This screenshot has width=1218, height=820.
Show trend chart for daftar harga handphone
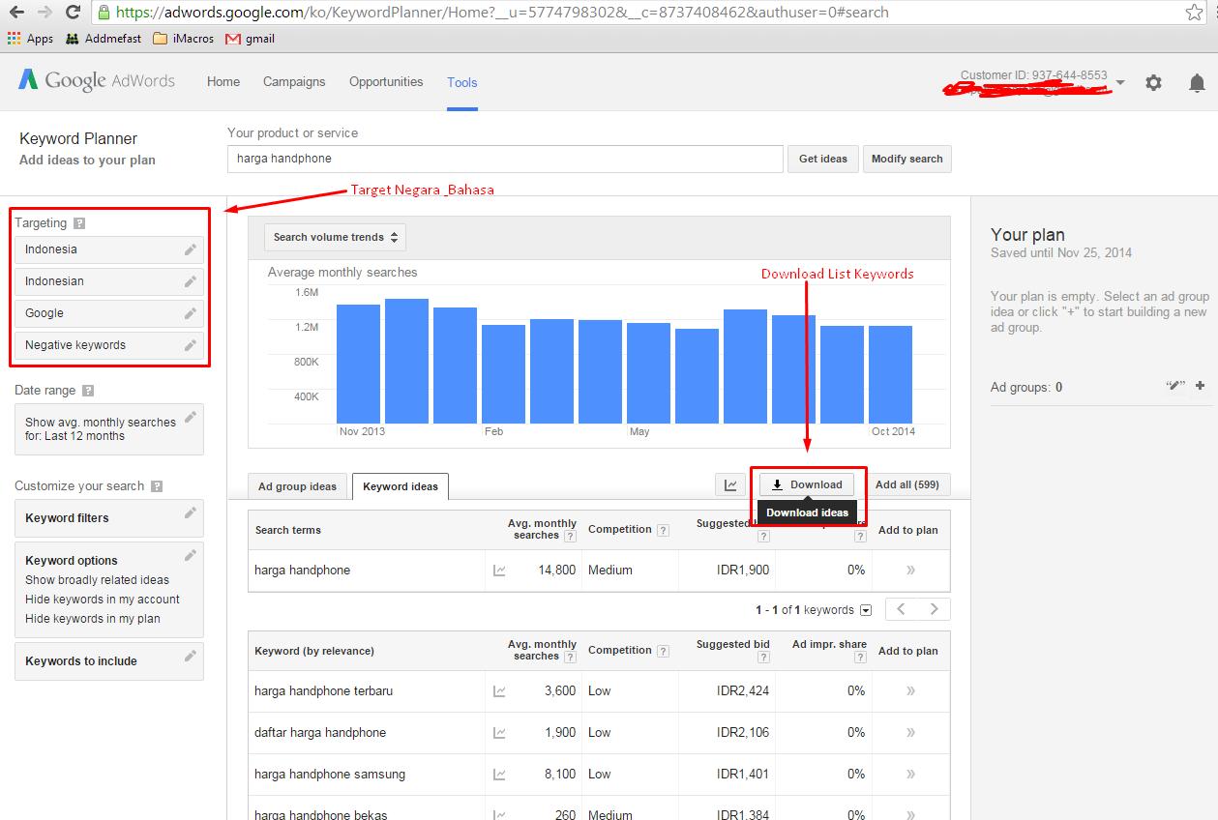pyautogui.click(x=499, y=733)
